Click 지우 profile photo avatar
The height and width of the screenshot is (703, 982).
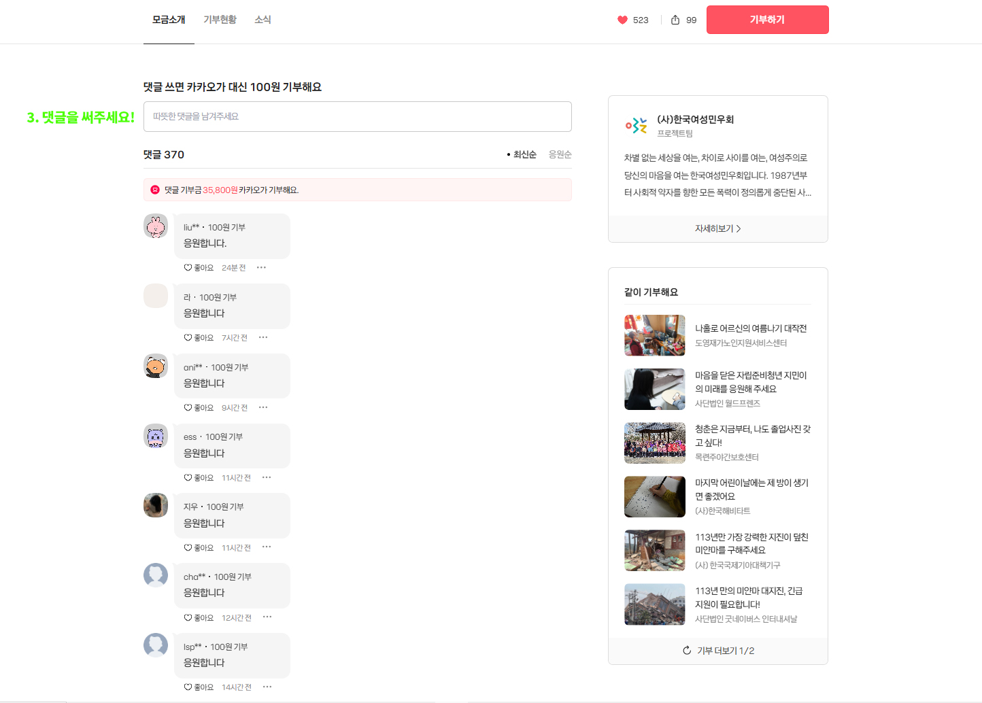tap(156, 505)
